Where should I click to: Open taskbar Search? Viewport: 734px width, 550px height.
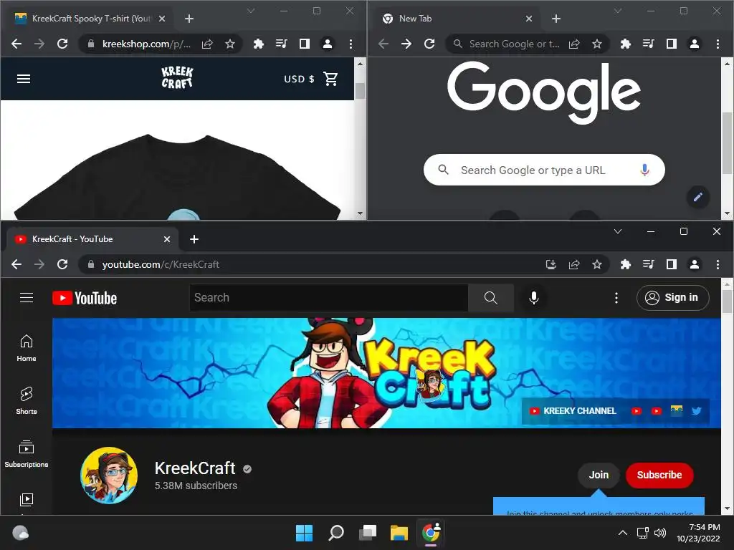click(336, 533)
